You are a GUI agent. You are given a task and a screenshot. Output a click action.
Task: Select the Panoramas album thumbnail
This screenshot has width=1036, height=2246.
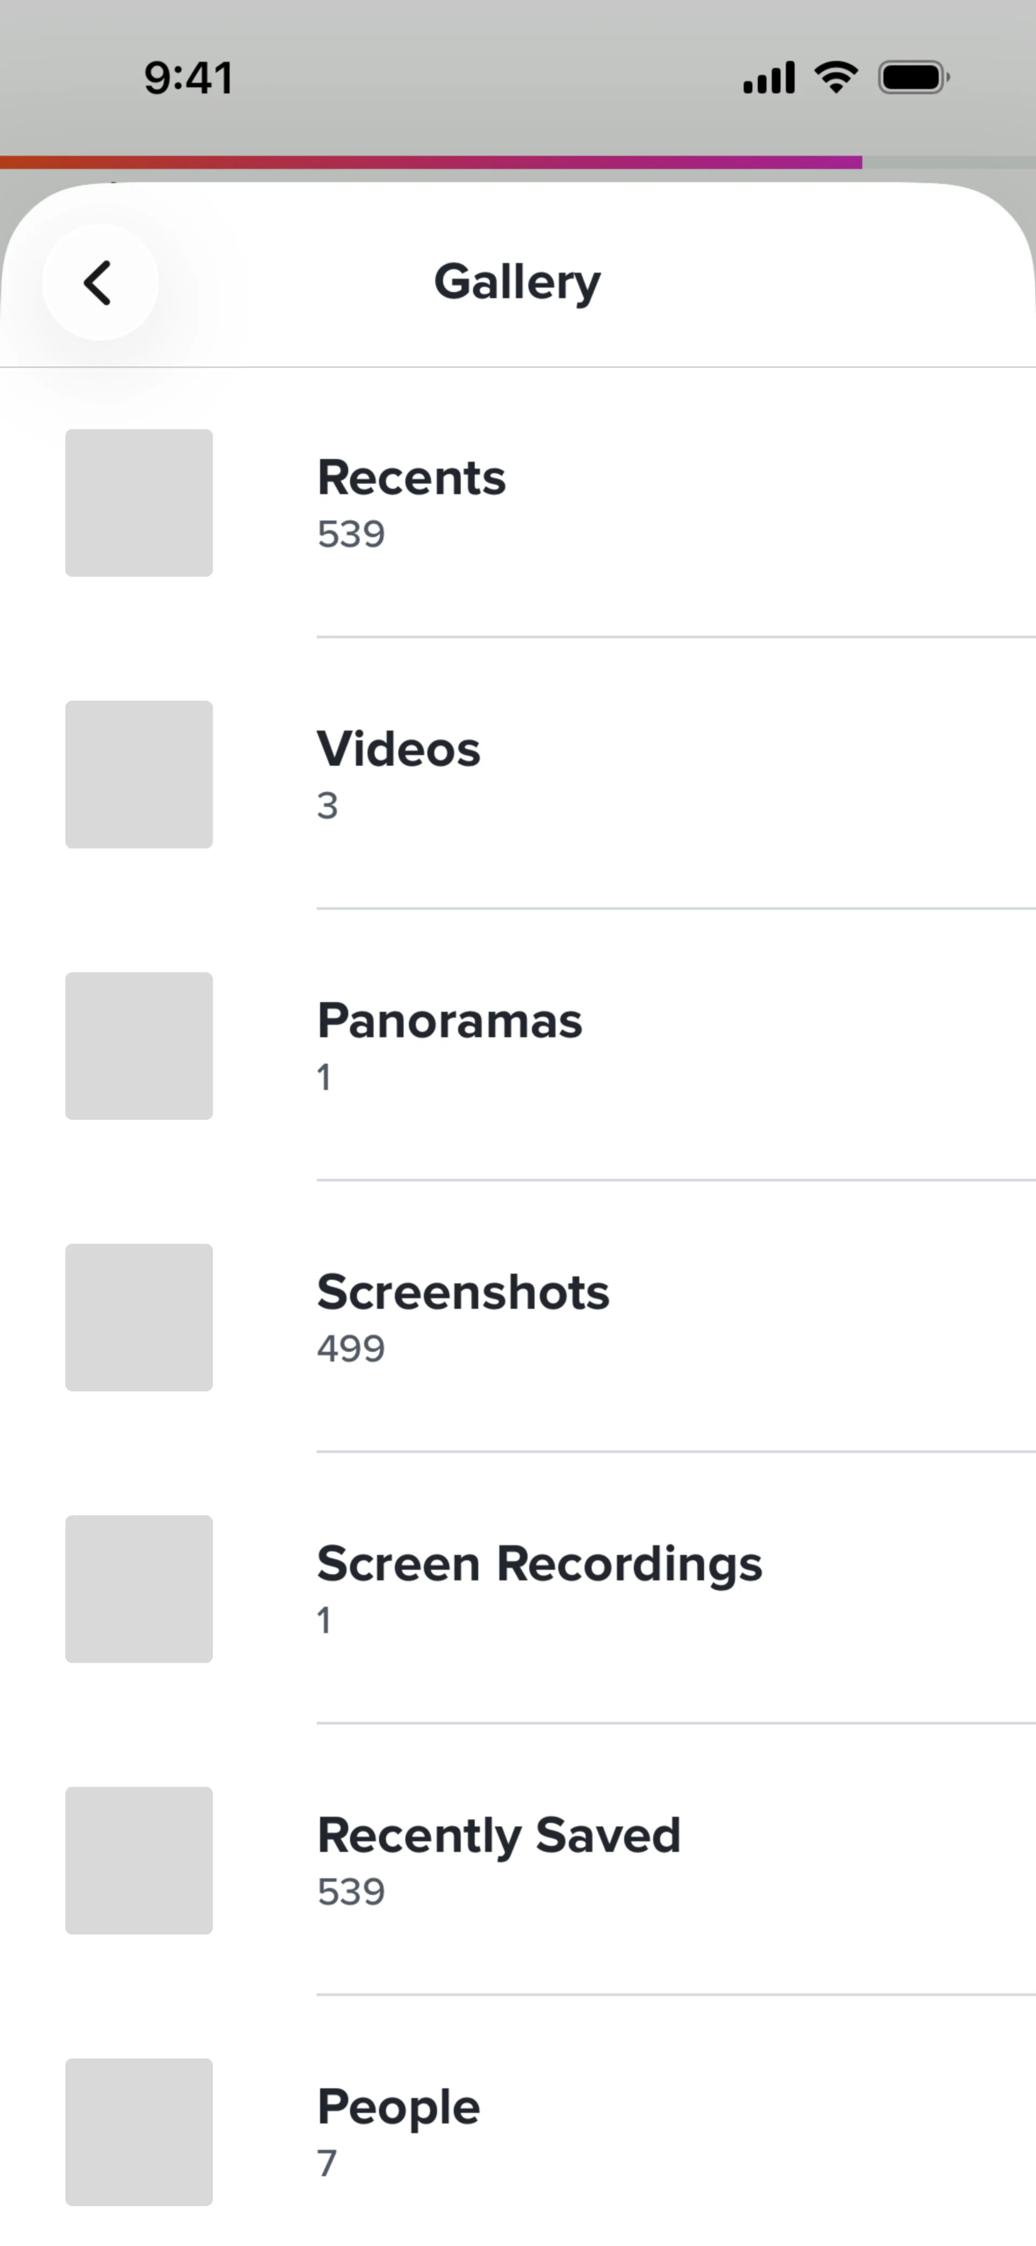139,1045
